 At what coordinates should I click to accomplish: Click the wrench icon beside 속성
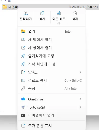[23, 88]
